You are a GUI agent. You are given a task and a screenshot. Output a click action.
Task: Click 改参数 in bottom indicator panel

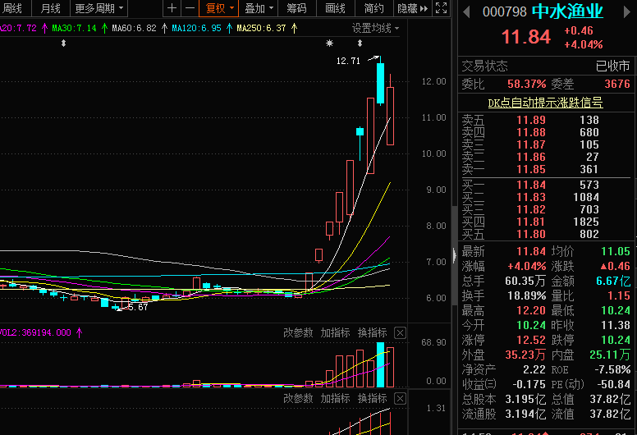298,398
